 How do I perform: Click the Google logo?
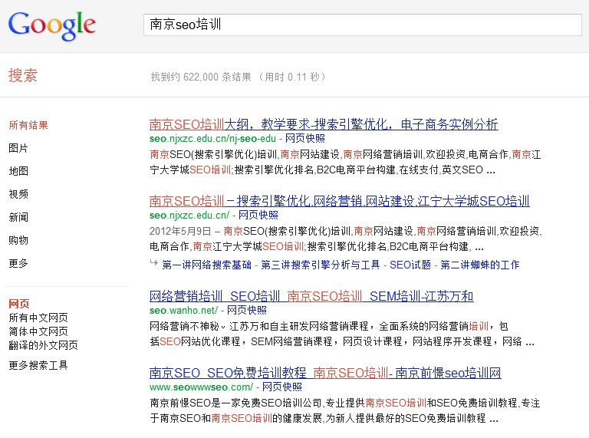click(x=52, y=25)
